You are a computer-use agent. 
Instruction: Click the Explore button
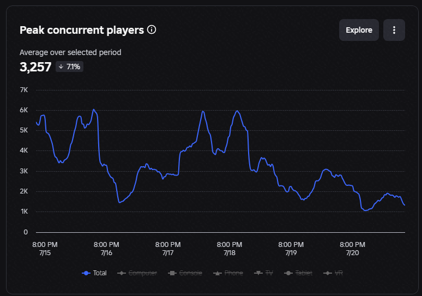pyautogui.click(x=359, y=30)
